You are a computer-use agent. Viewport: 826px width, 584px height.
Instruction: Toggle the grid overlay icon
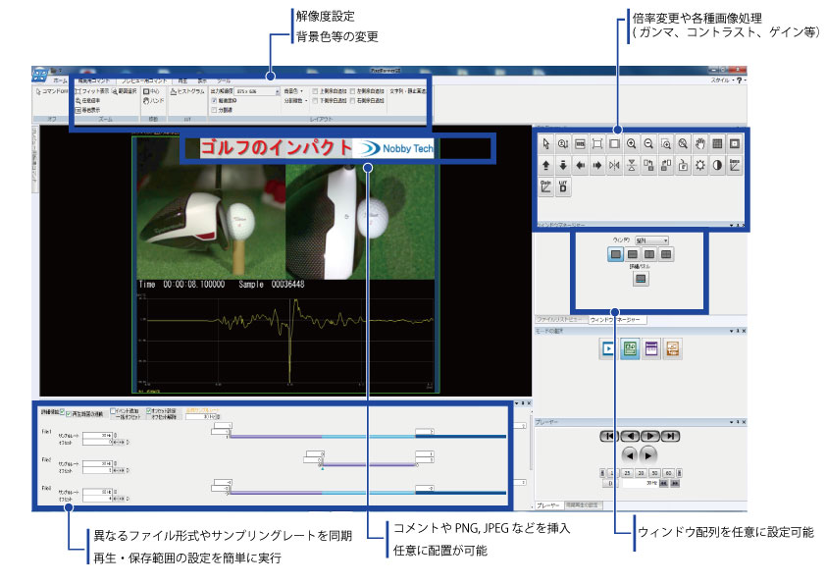717,143
